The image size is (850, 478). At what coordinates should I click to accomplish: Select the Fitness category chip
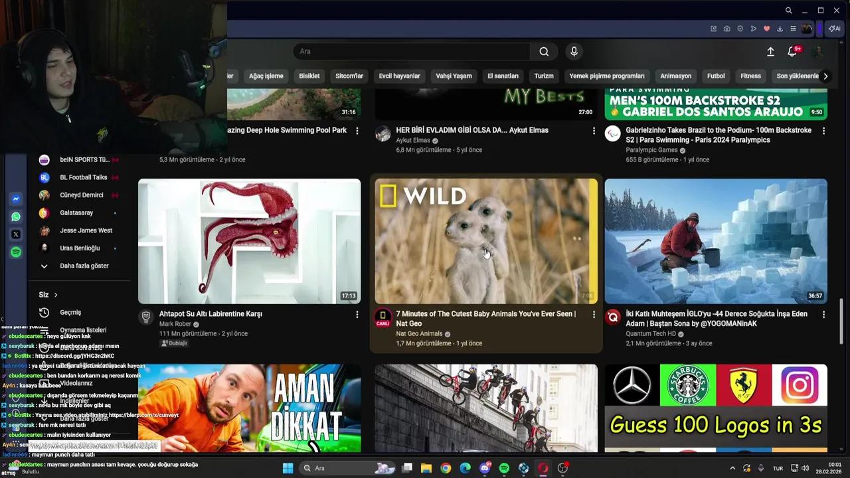(750, 76)
